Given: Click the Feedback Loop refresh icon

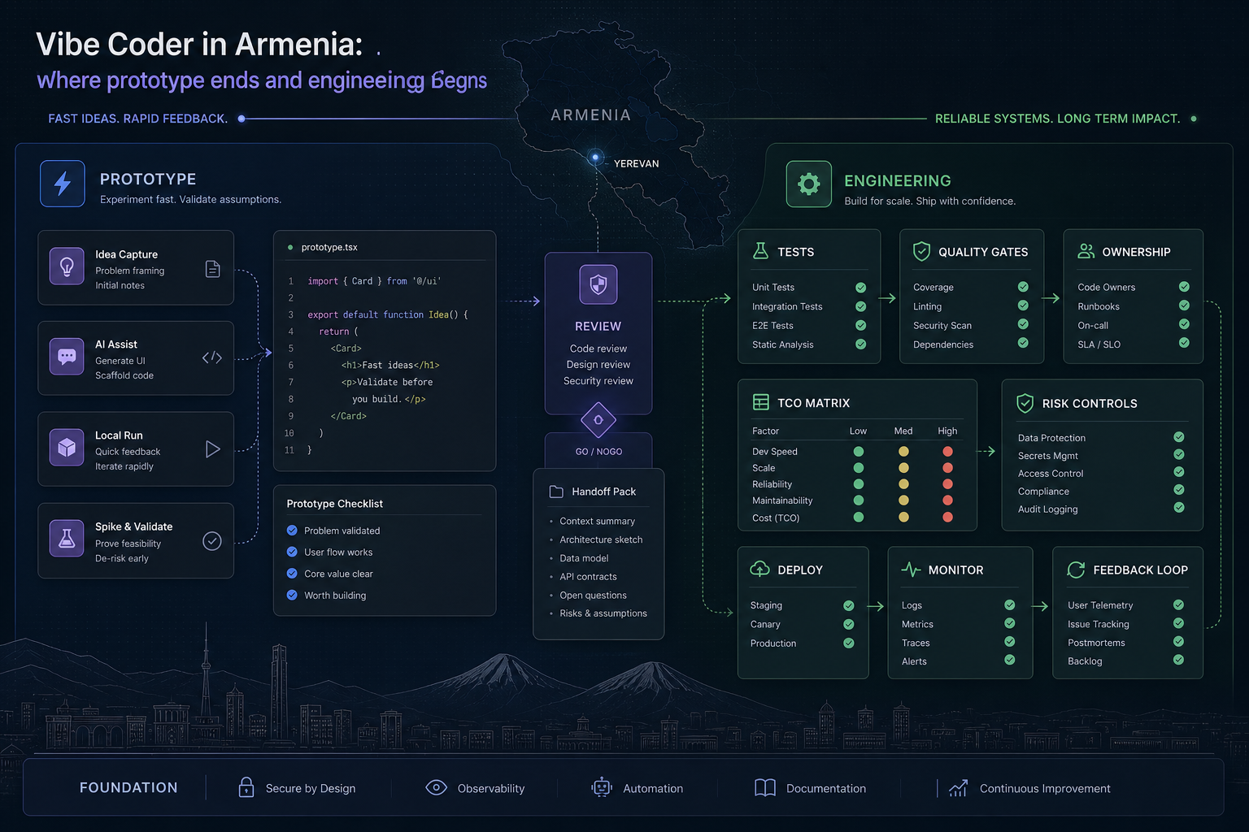Looking at the screenshot, I should click(x=1076, y=570).
